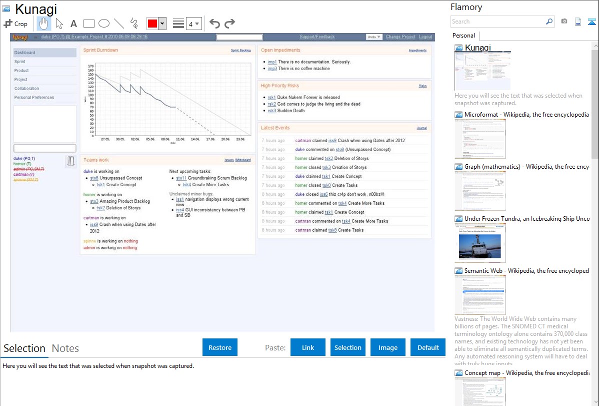The height and width of the screenshot is (406, 599).
Task: Click the blue upward arrow icon
Action: 591,22
